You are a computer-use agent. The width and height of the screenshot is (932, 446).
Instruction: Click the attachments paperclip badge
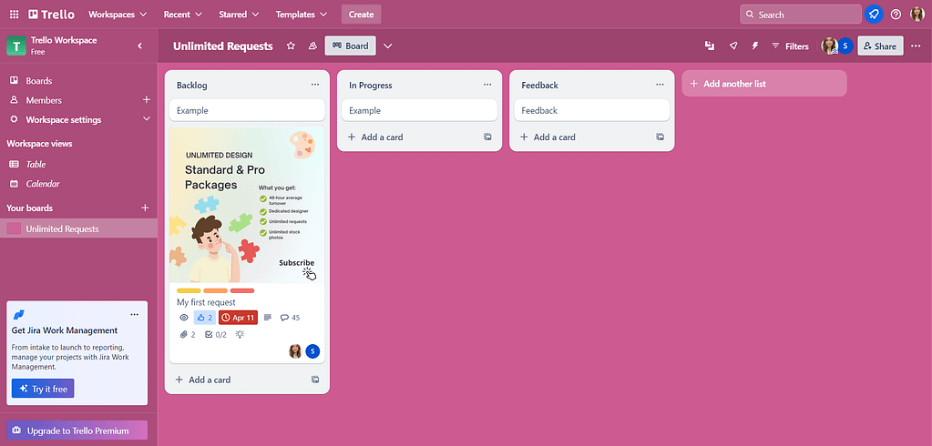click(188, 334)
